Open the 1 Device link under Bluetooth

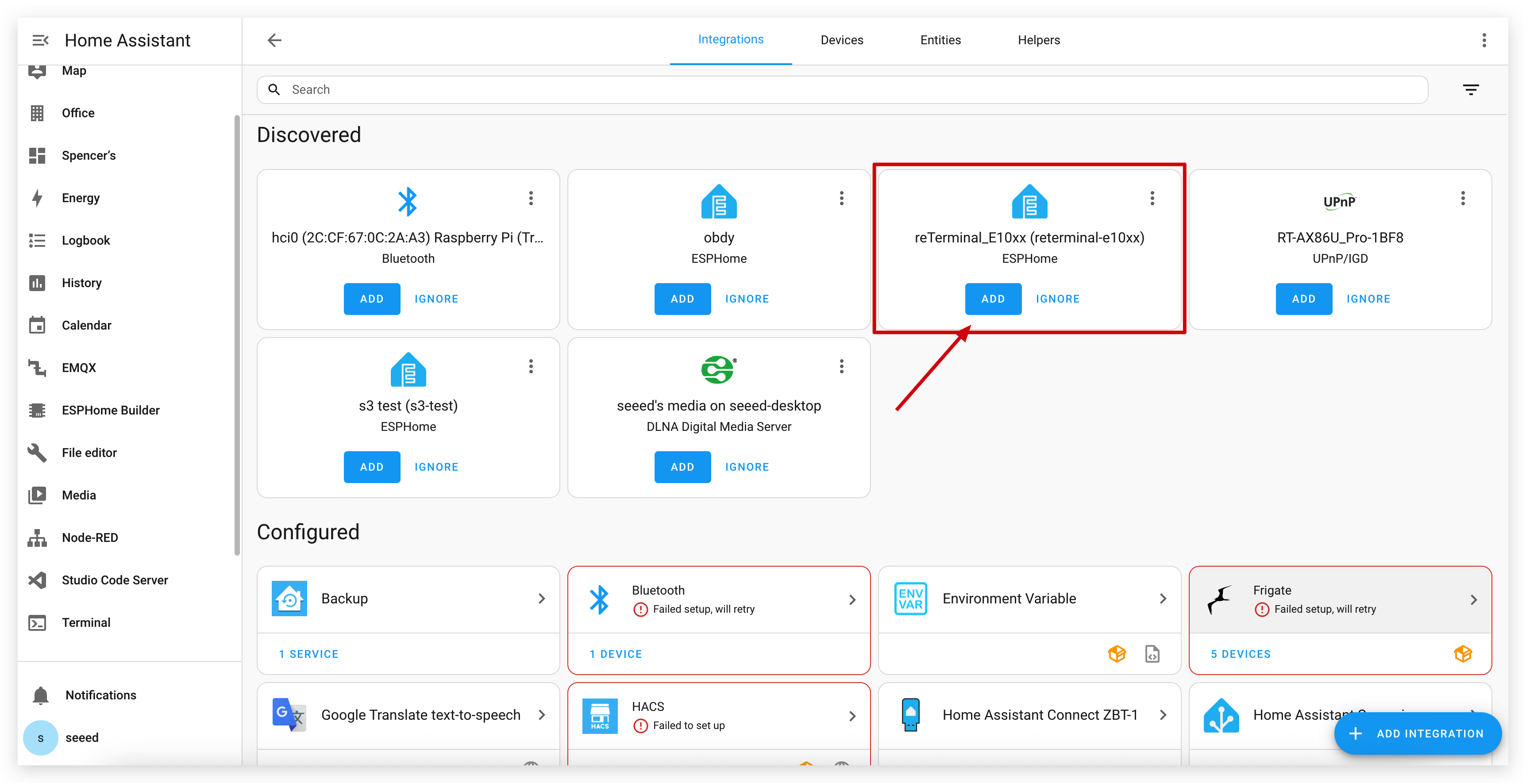tap(616, 654)
